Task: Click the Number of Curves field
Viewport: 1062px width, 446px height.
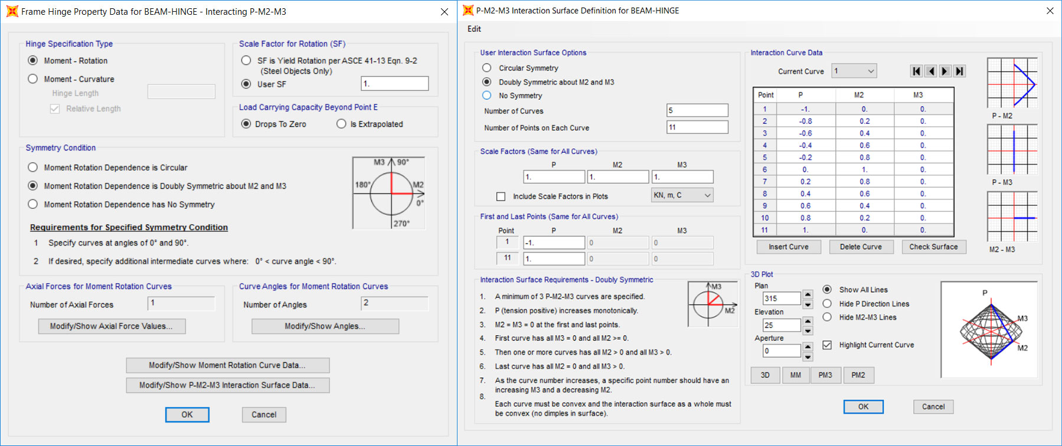Action: click(x=698, y=110)
